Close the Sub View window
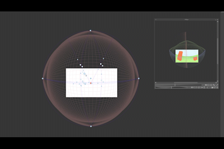This screenshot has height=149, width=224. pos(217,20)
